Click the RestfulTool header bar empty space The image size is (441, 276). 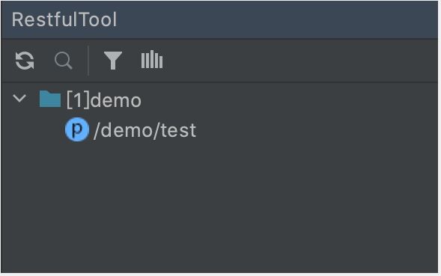click(276, 19)
